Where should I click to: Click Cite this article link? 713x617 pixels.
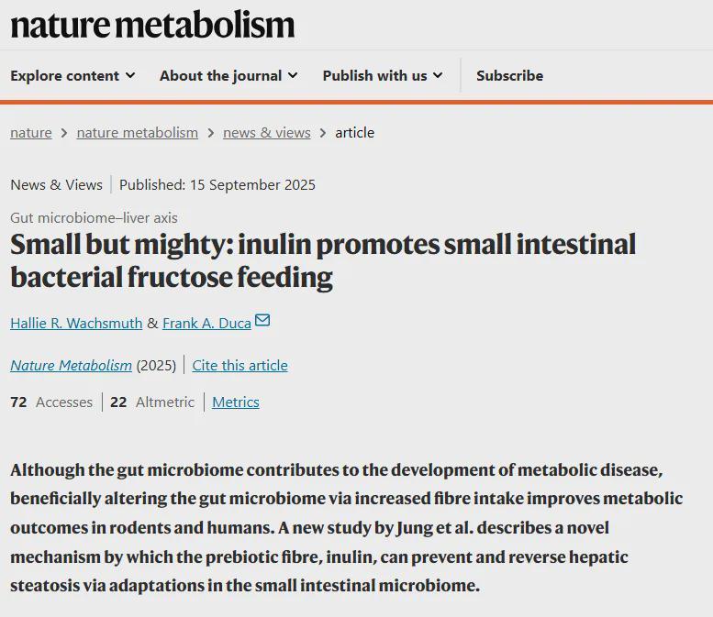[240, 365]
